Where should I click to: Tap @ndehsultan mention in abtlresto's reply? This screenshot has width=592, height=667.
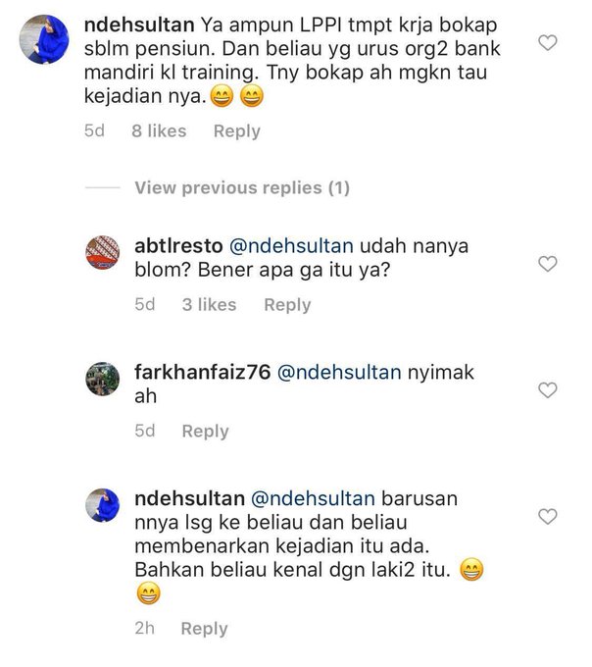pos(291,246)
